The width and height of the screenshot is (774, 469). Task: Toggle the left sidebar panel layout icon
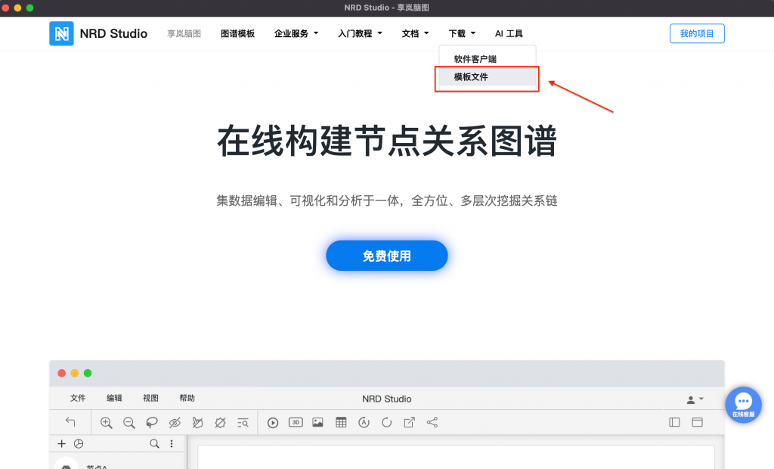[x=674, y=422]
